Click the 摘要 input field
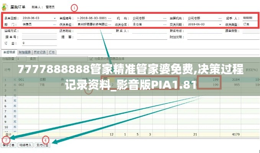Screen dimensions: 260x153 [122, 37]
